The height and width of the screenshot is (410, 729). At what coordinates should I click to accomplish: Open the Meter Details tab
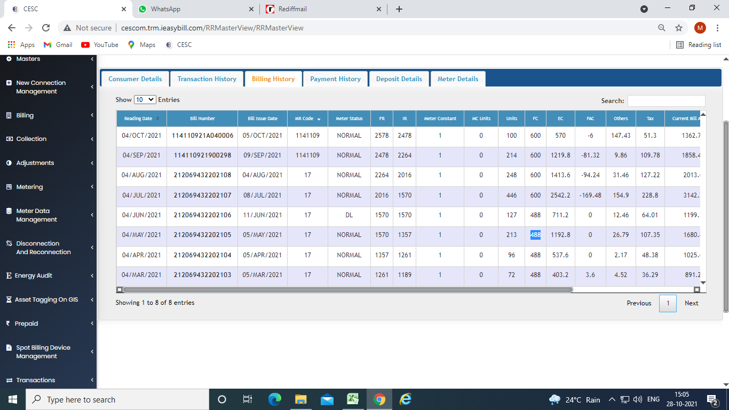click(x=458, y=78)
